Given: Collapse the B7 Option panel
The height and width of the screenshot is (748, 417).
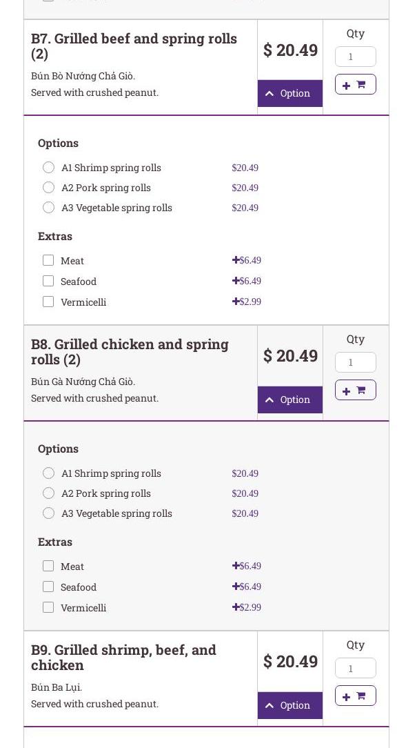Looking at the screenshot, I should [289, 93].
